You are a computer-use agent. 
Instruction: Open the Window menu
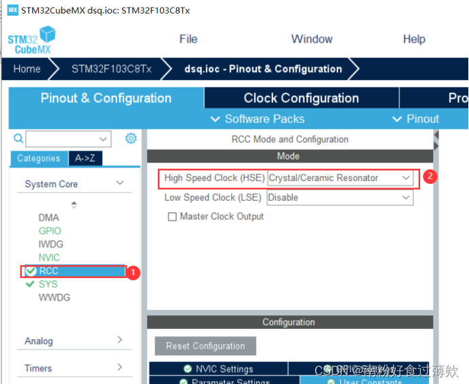coord(312,39)
